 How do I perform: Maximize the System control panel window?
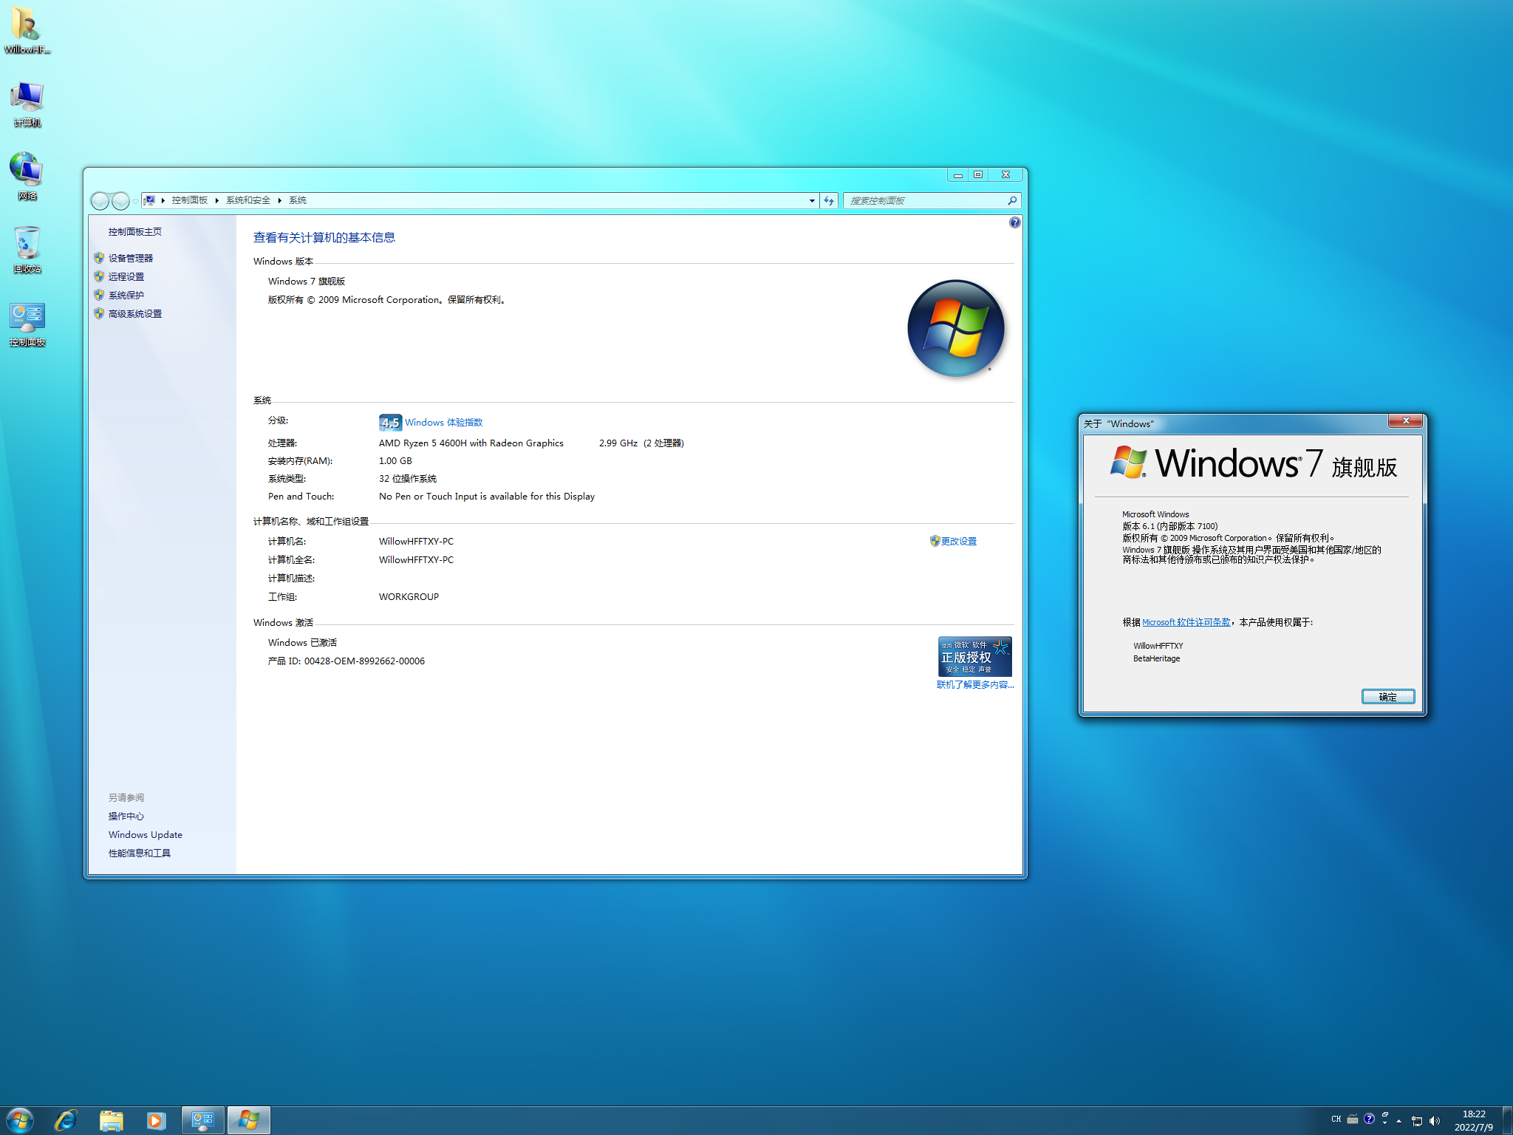[978, 174]
